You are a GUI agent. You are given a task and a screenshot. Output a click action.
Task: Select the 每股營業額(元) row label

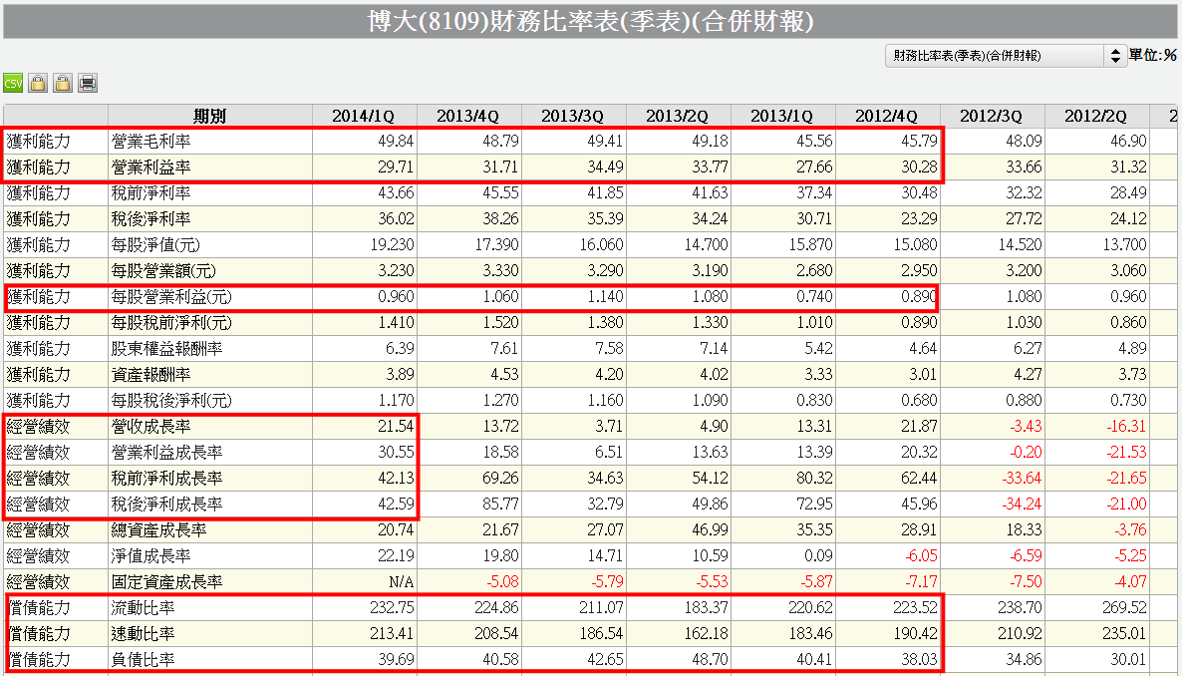pos(163,270)
